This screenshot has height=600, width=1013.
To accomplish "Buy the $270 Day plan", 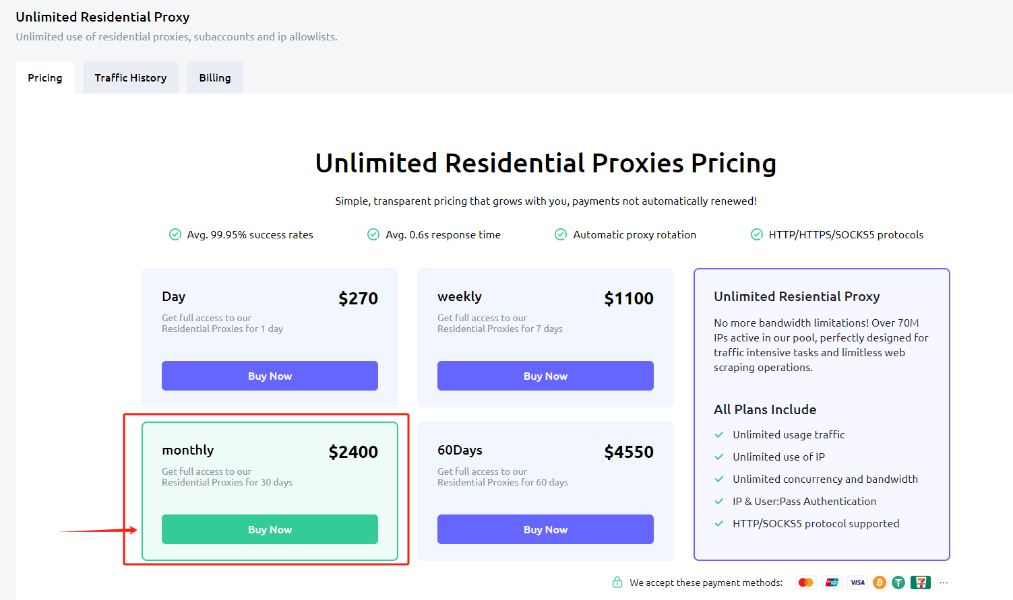I will pos(270,376).
